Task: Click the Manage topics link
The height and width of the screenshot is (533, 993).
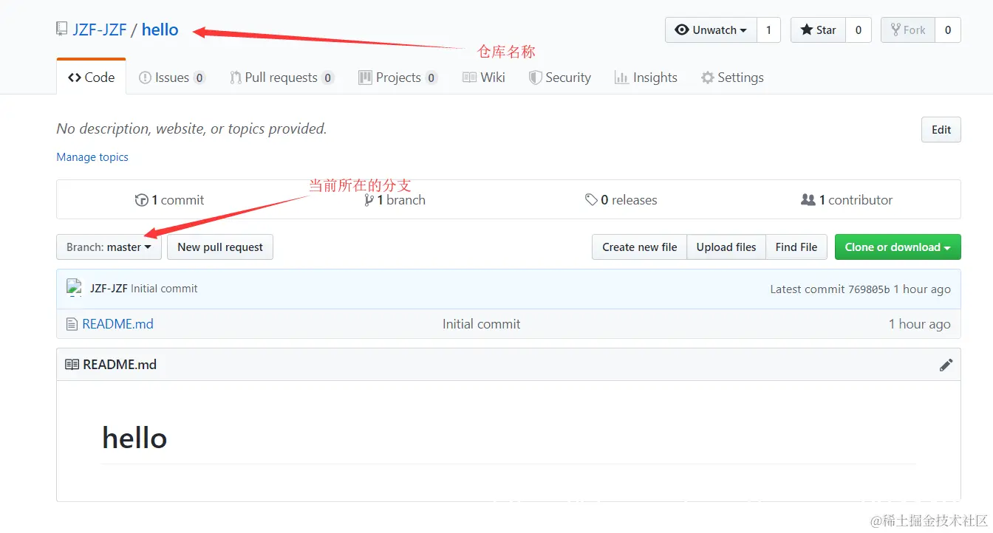Action: click(92, 157)
